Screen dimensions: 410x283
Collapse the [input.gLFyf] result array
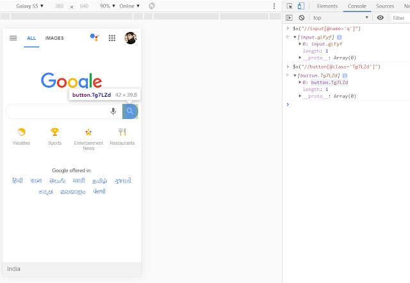295,37
